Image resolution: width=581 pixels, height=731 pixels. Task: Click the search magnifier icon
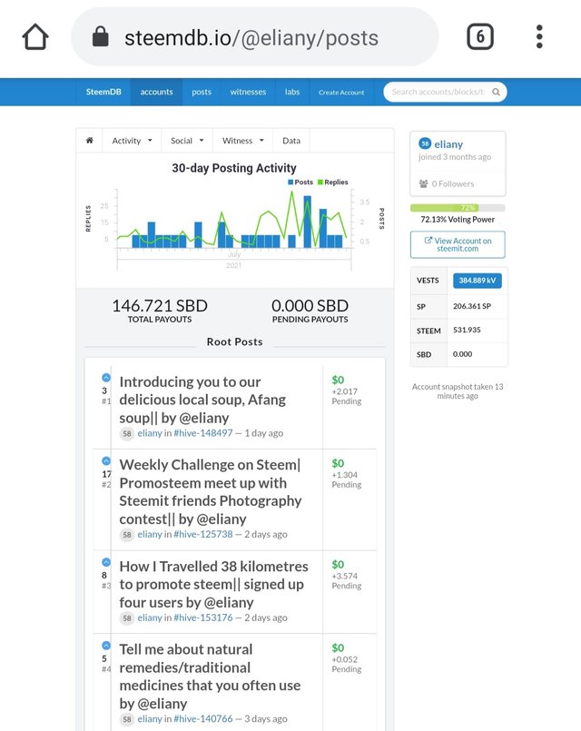click(x=497, y=92)
